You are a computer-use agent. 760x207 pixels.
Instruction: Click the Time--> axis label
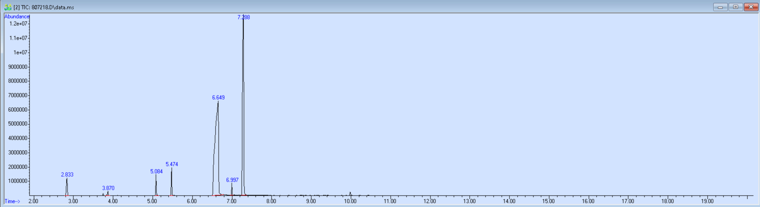pyautogui.click(x=12, y=201)
